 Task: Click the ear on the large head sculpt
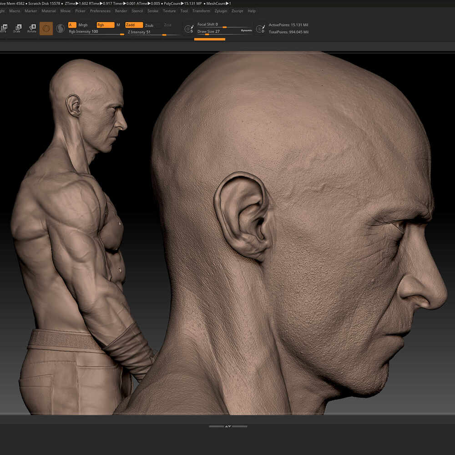click(x=243, y=216)
